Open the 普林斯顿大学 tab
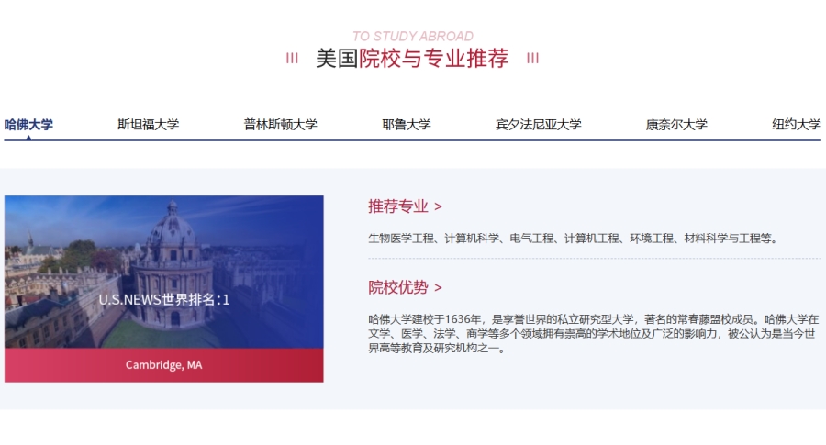 tap(280, 124)
